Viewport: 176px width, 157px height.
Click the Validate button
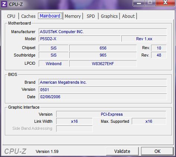pyautogui.click(x=122, y=151)
